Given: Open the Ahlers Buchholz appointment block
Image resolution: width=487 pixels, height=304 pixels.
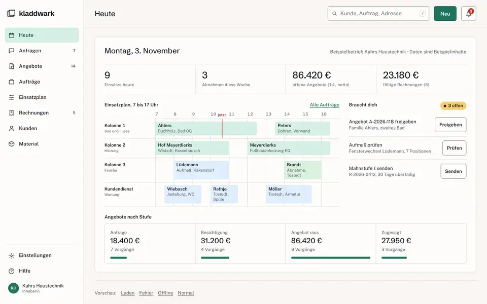Looking at the screenshot, I should [206, 128].
